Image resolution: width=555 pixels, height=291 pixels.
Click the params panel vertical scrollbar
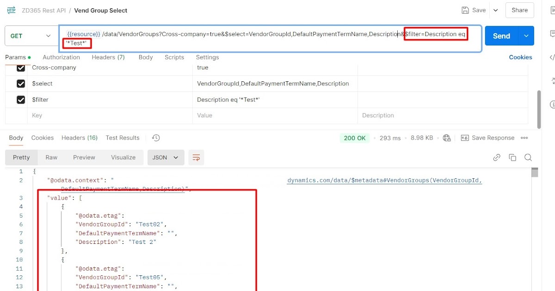tap(539, 109)
